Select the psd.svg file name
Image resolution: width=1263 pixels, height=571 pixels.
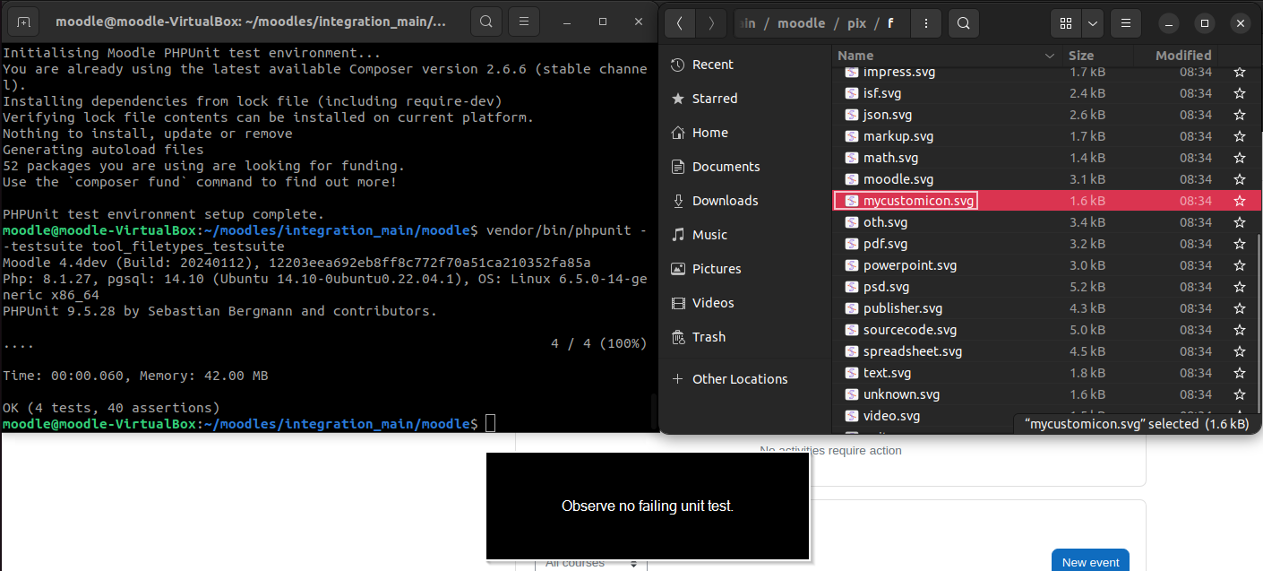coord(886,287)
